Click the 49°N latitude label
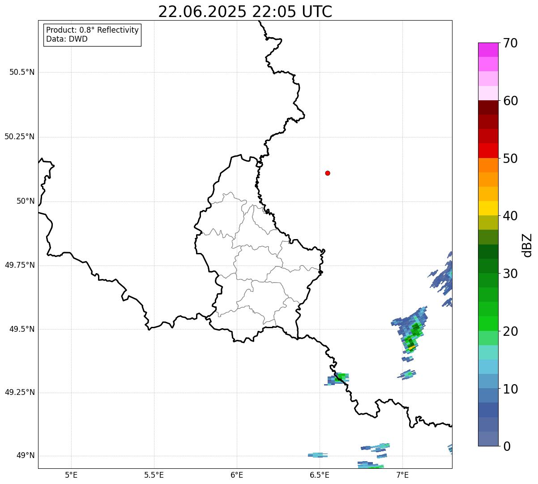 point(26,455)
